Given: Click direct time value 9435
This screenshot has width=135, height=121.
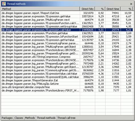Looking at the screenshot, I should (x=116, y=84).
